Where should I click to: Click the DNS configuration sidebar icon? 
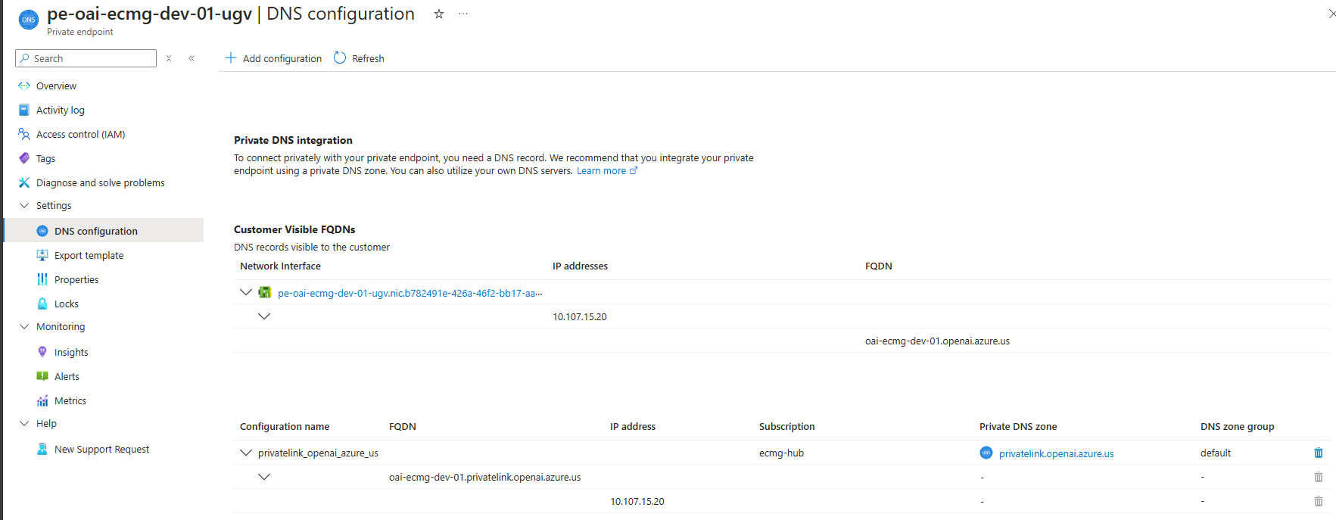point(42,231)
